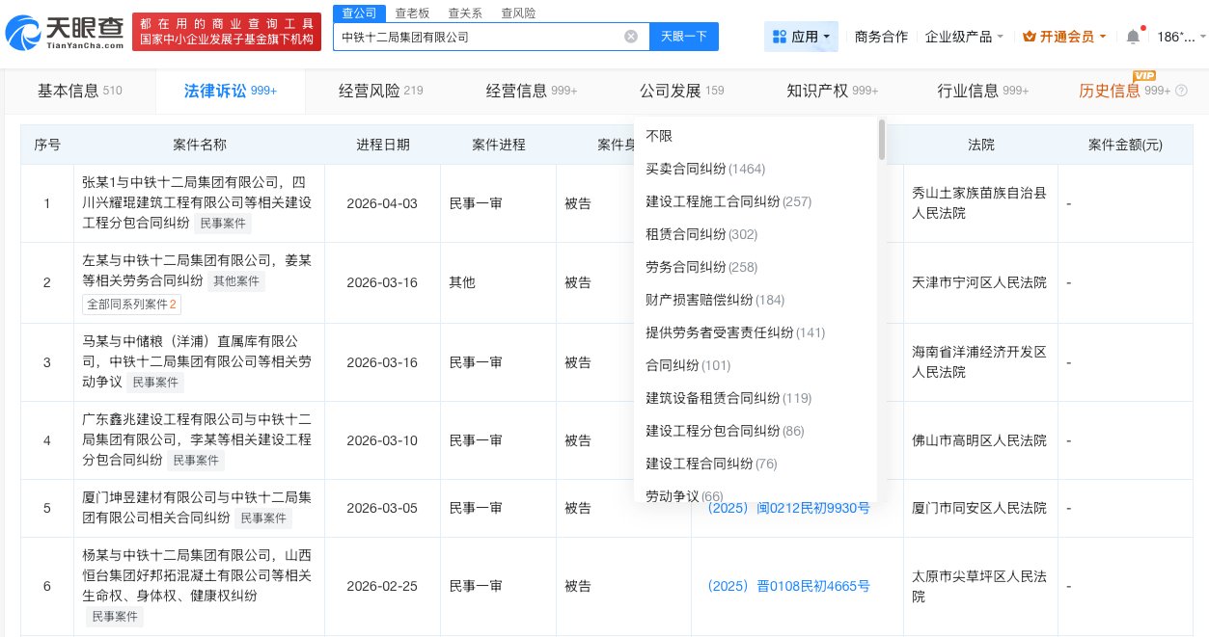Clear search text using the x icon
Viewport: 1209px width, 637px height.
(x=631, y=36)
